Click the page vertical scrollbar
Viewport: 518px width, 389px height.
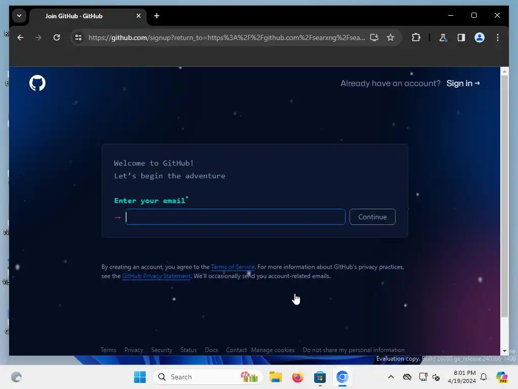(504, 196)
